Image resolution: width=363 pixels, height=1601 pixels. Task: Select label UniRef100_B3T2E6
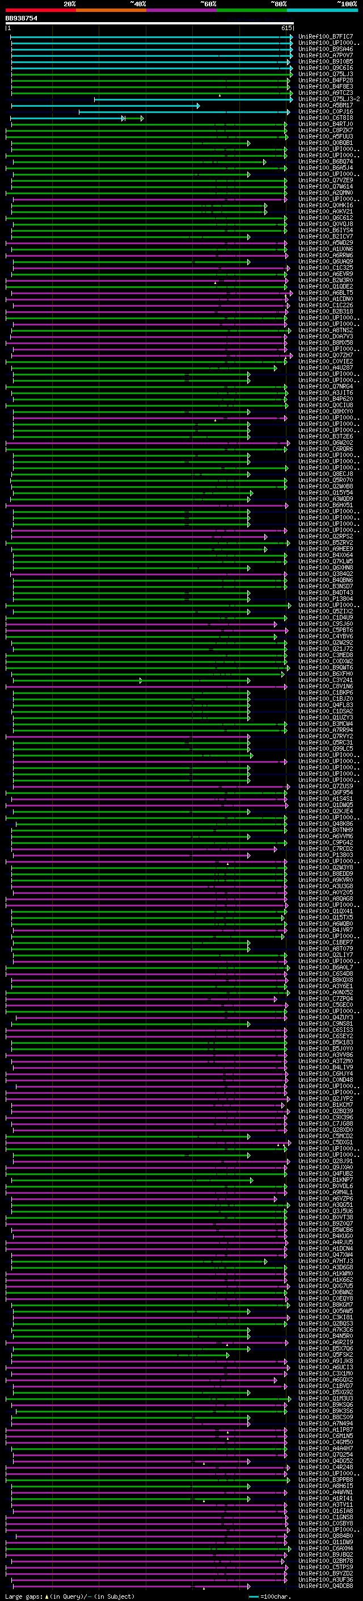(x=326, y=436)
